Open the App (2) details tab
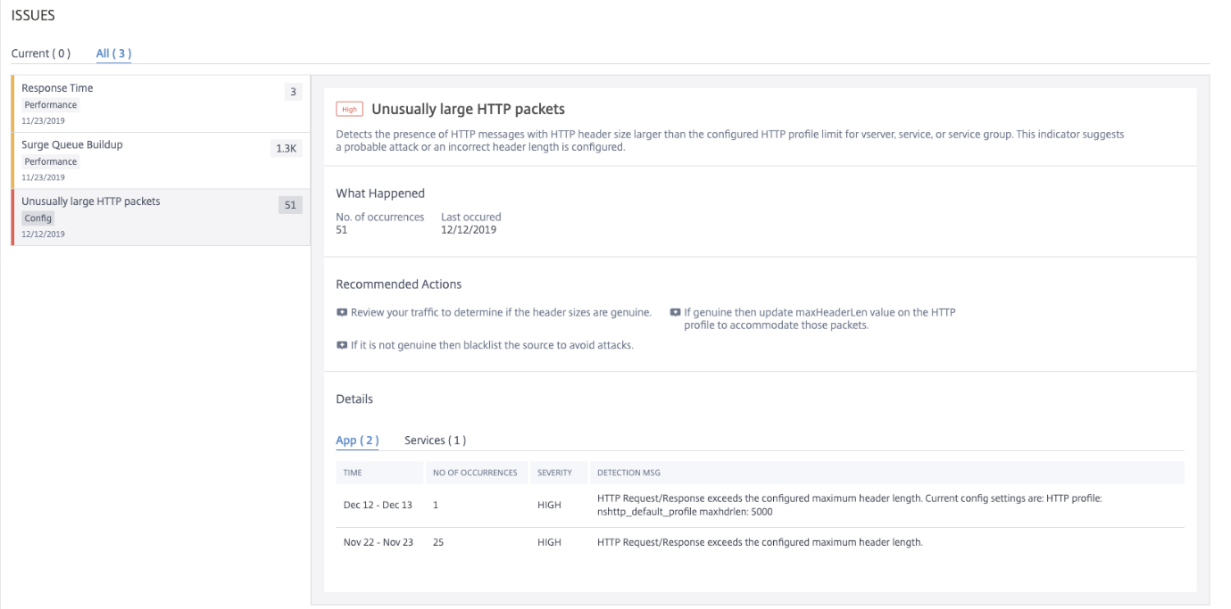 click(x=357, y=440)
